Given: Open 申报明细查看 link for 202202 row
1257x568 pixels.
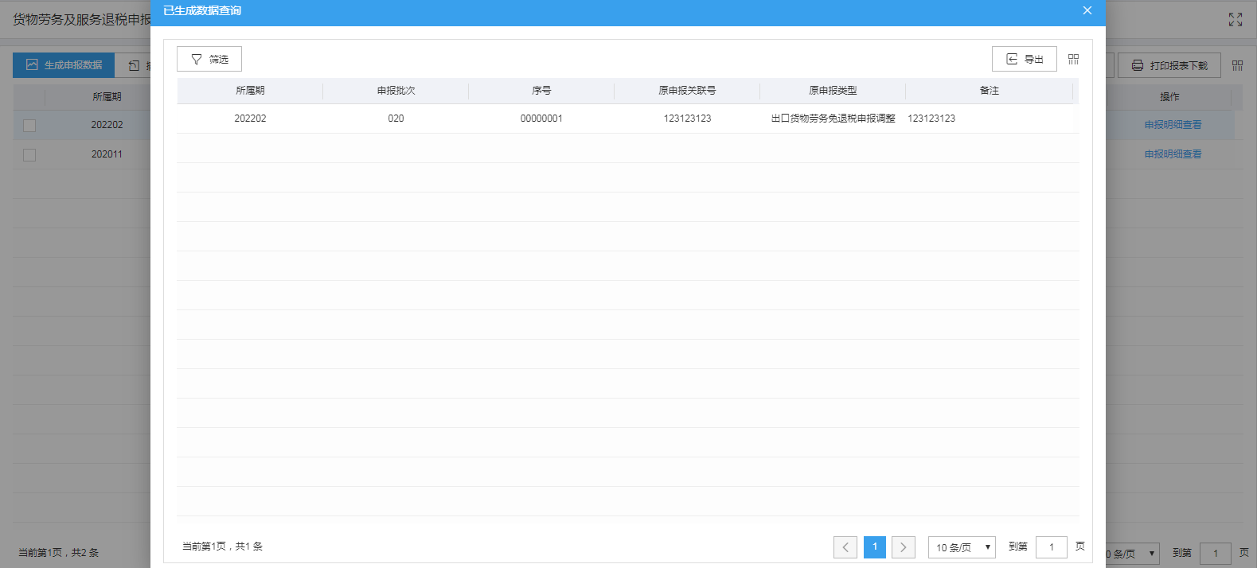Looking at the screenshot, I should (1173, 125).
